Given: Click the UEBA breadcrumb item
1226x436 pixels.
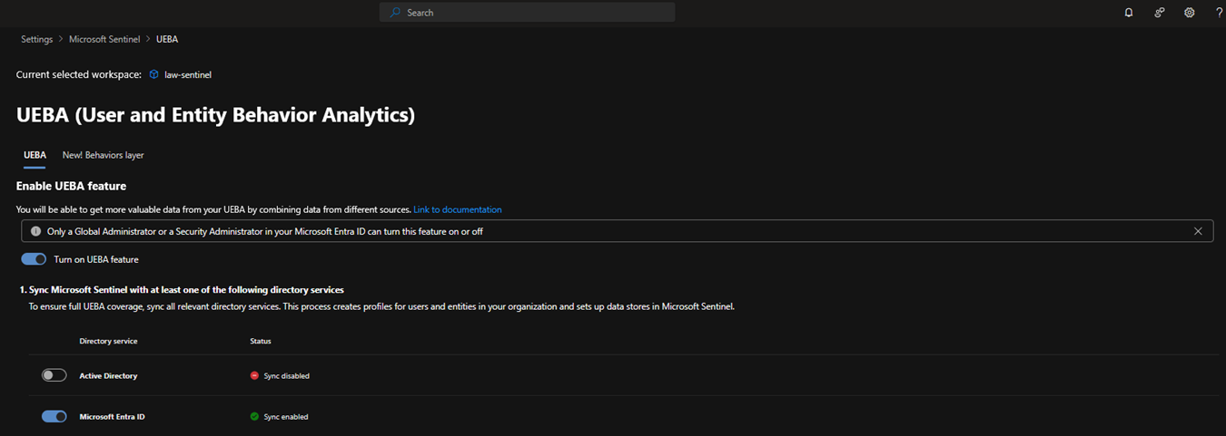Looking at the screenshot, I should (167, 40).
